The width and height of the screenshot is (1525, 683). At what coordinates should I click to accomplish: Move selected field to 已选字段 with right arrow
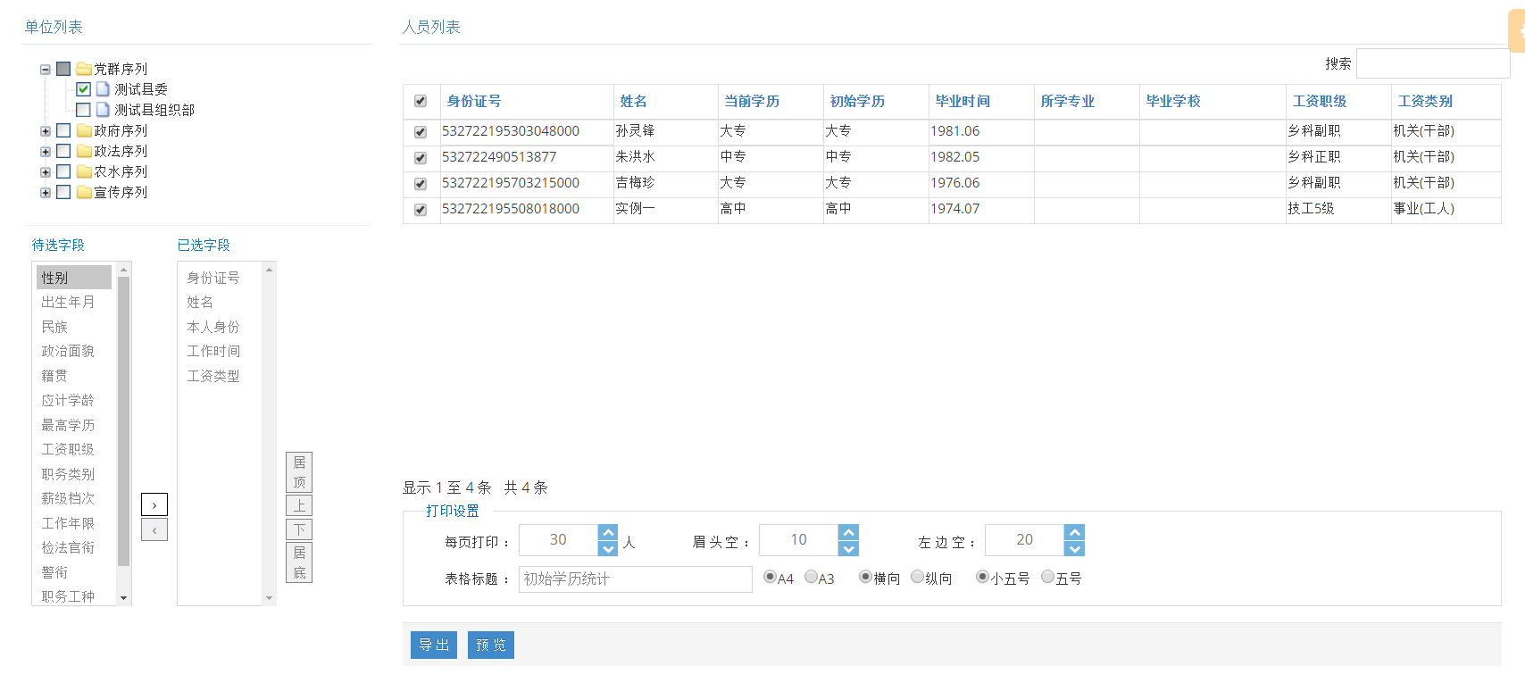[x=154, y=504]
